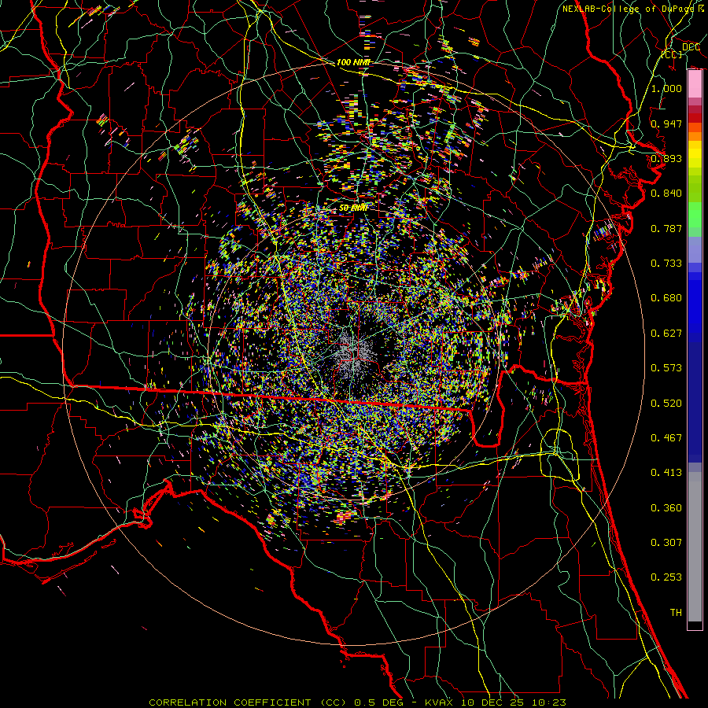Select the 0.840 legend value
The width and height of the screenshot is (708, 708).
[666, 194]
